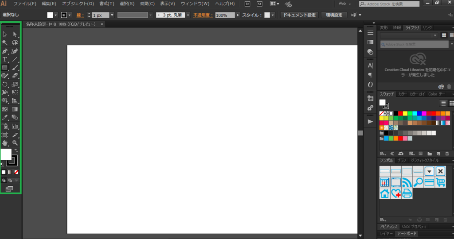Select the Hand tool
Screen dimensions: 454x239
[5, 143]
